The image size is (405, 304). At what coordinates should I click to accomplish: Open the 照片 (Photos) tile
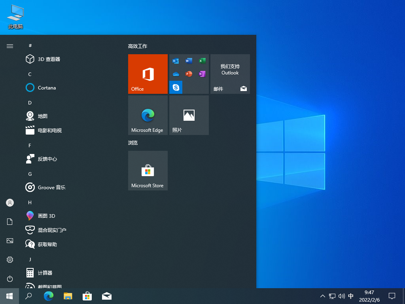tap(189, 115)
